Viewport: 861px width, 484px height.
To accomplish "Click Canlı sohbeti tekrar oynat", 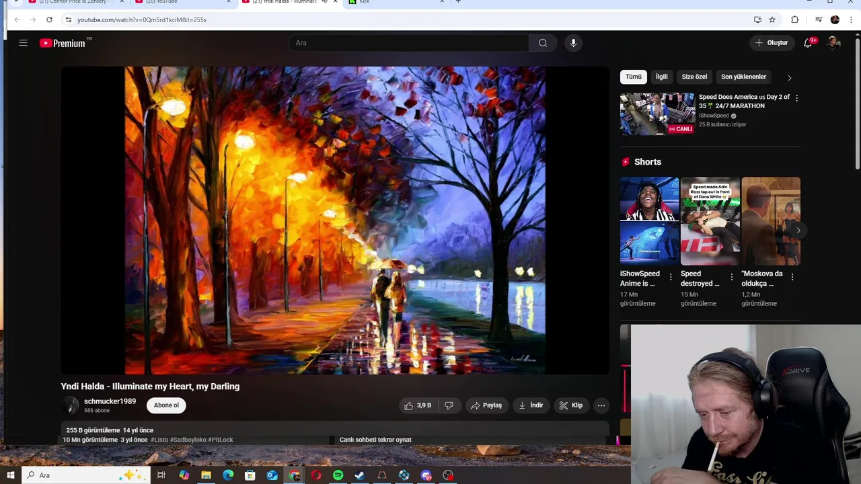I will point(375,440).
